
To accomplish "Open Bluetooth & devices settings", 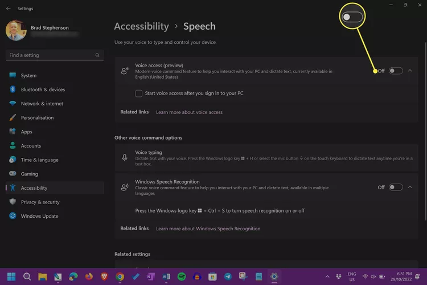I will pyautogui.click(x=55, y=89).
